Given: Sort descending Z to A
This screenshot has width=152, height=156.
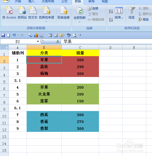Looking at the screenshot, I should pyautogui.click(x=111, y=20).
